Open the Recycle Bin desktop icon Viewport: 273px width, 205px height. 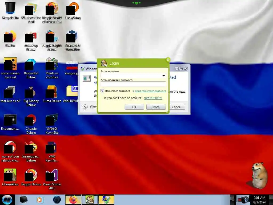[10, 10]
